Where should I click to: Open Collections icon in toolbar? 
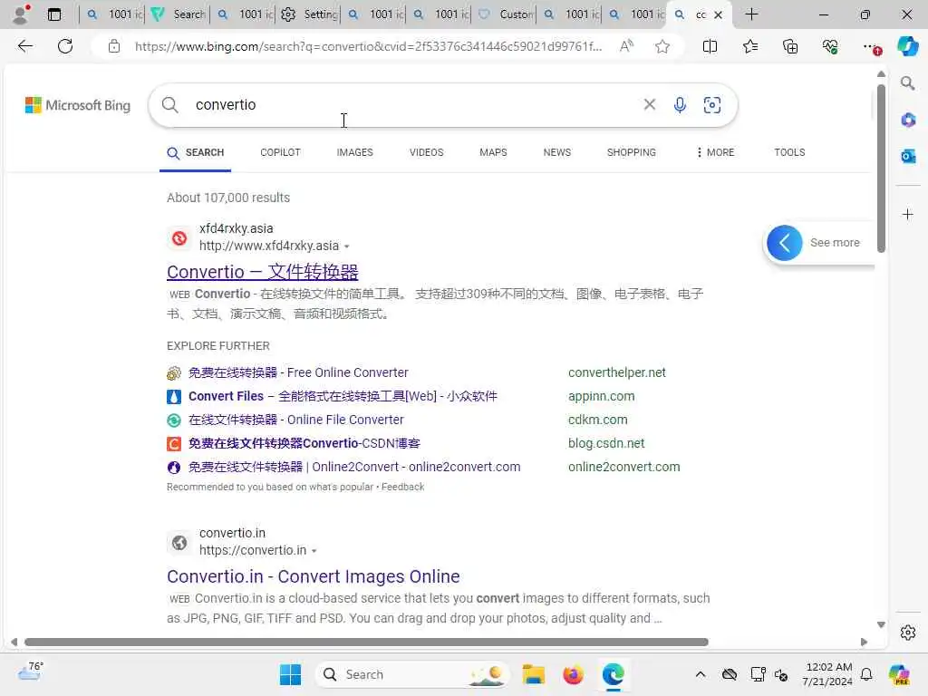pyautogui.click(x=790, y=46)
